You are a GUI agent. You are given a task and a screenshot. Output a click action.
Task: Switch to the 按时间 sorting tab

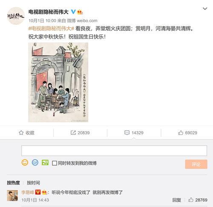coord(34,183)
